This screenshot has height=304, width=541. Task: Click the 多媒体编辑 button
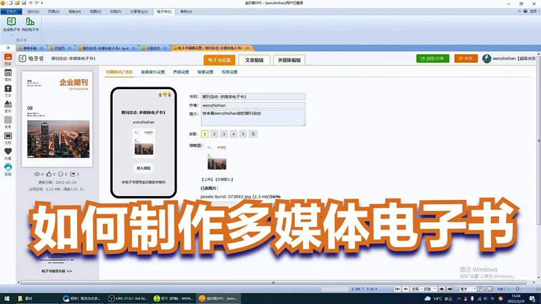tap(289, 60)
